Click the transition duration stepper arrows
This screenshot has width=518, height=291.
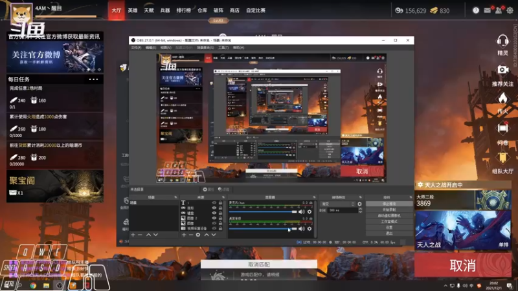[360, 210]
